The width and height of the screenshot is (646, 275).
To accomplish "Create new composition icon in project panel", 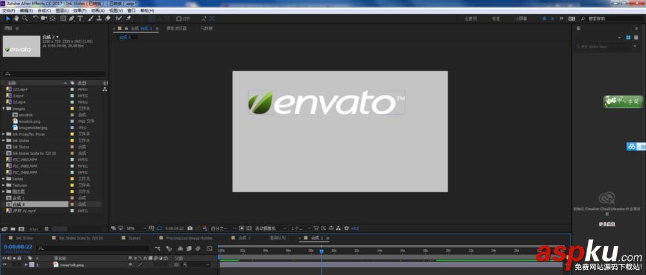I will [21, 229].
